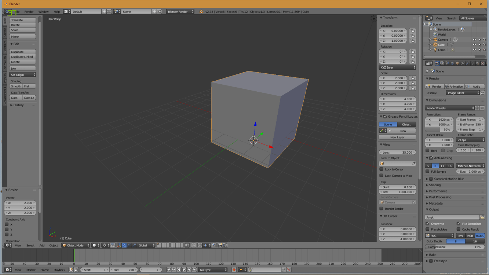This screenshot has height=275, width=489.
Task: Click the PNG Compression slider
Action: [455, 247]
